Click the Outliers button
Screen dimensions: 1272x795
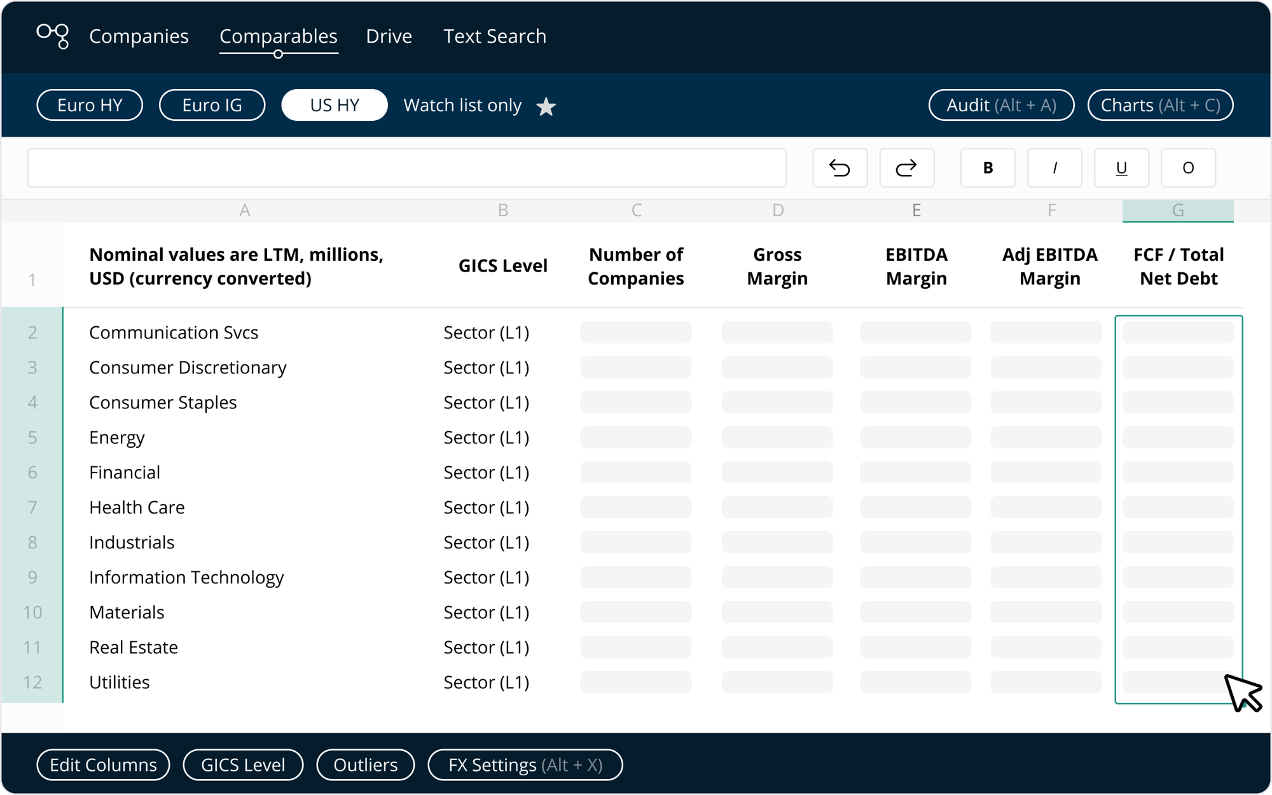(366, 764)
